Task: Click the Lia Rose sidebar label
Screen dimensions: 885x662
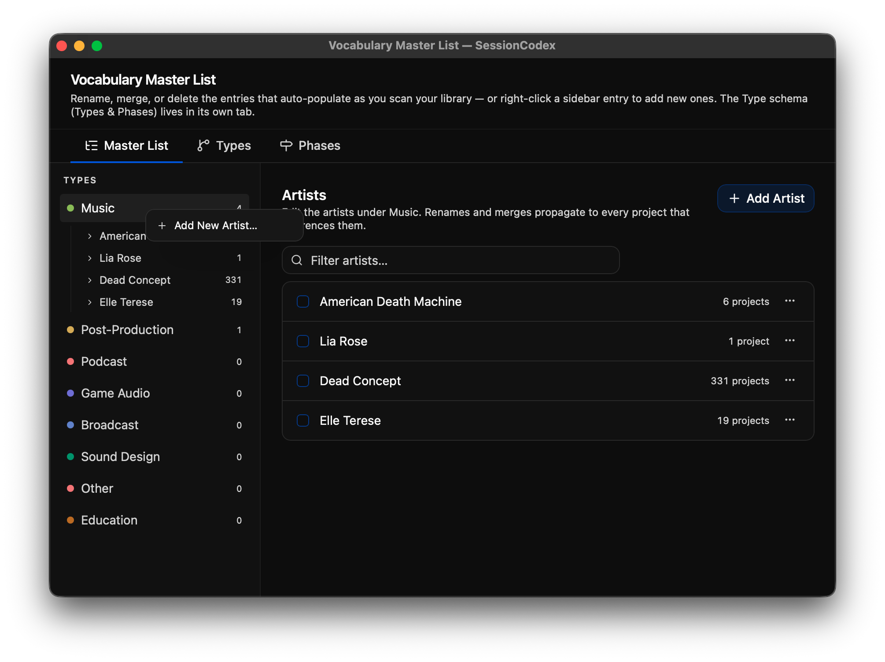Action: click(x=120, y=258)
